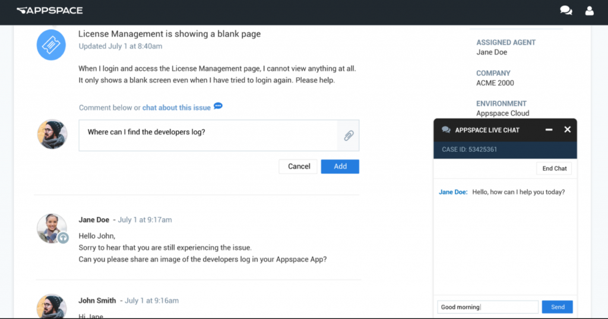Click the commenter avatar beside the comment box
The image size is (608, 319).
tap(52, 135)
